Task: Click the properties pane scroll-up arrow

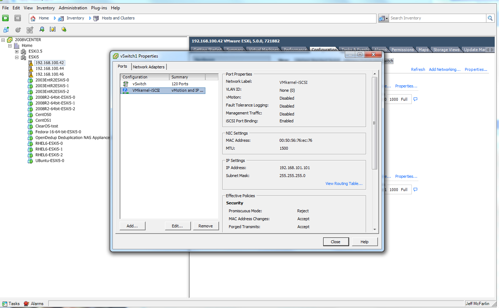Action: coord(375,74)
